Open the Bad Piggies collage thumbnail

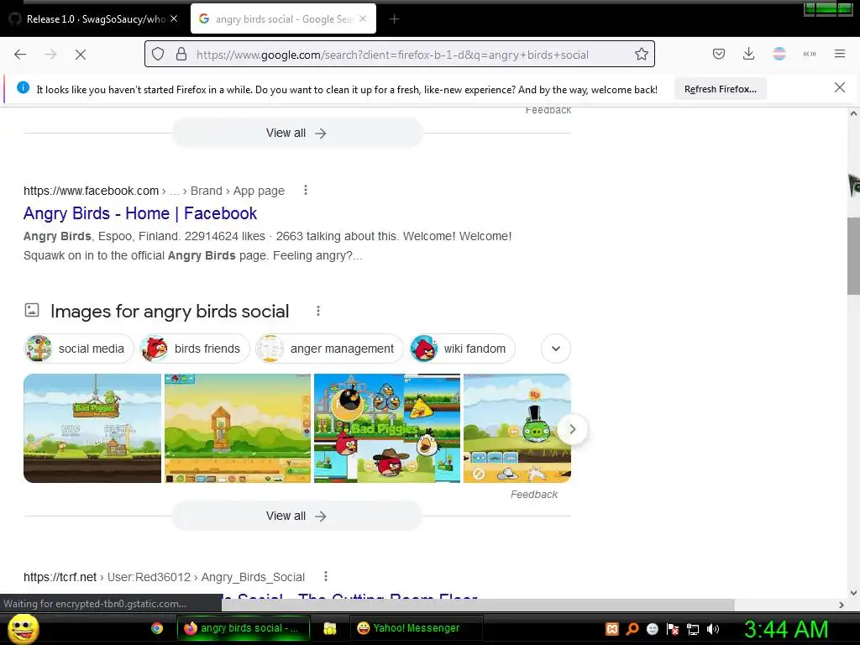pyautogui.click(x=387, y=428)
